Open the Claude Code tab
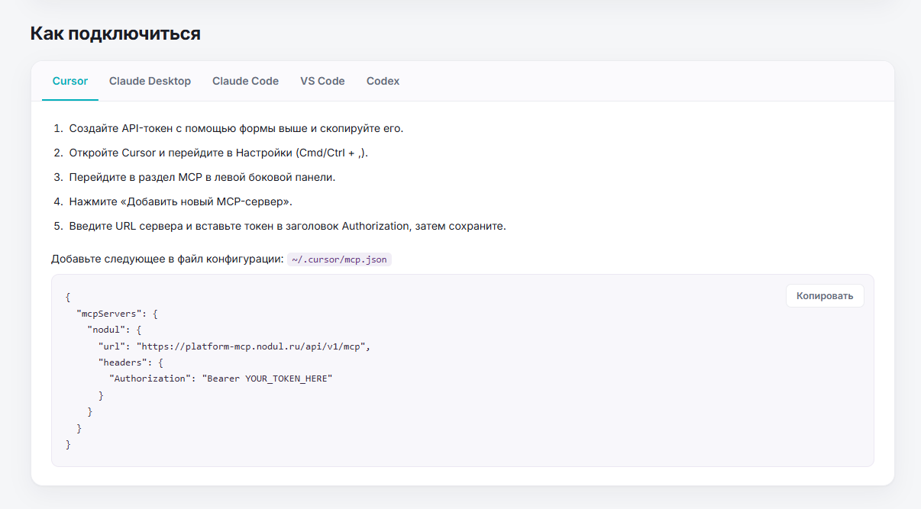The width and height of the screenshot is (921, 509). point(245,81)
